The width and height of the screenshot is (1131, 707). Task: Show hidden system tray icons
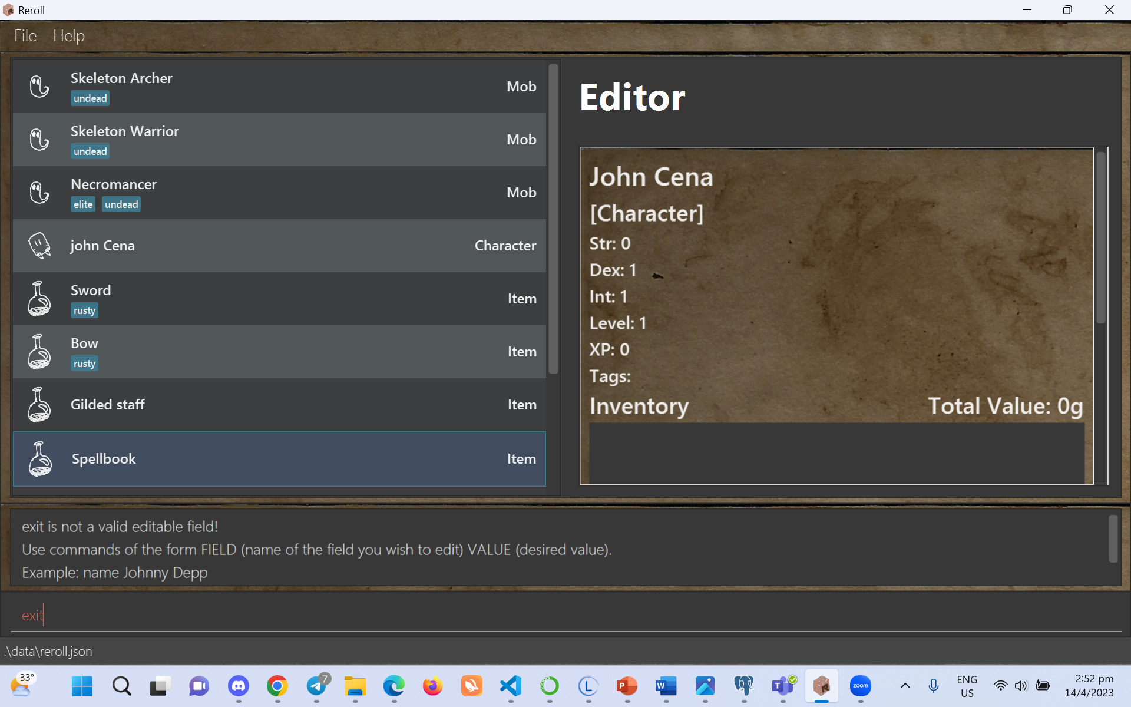[x=905, y=686]
